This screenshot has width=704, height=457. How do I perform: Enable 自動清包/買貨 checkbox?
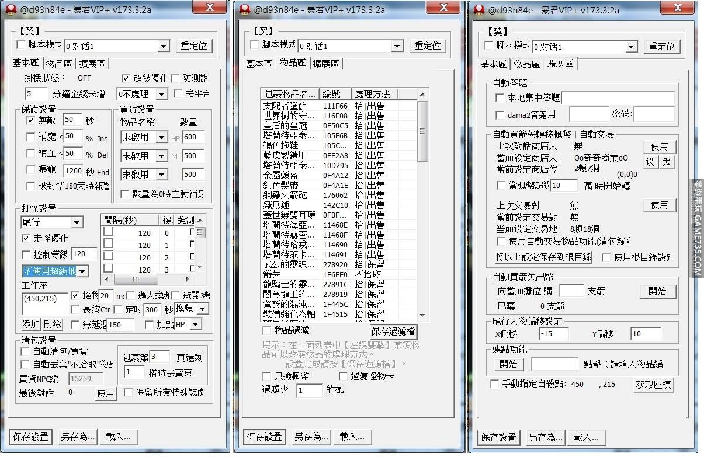[25, 351]
